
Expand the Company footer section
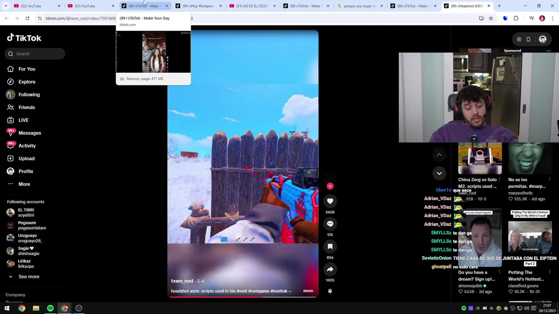click(15, 295)
